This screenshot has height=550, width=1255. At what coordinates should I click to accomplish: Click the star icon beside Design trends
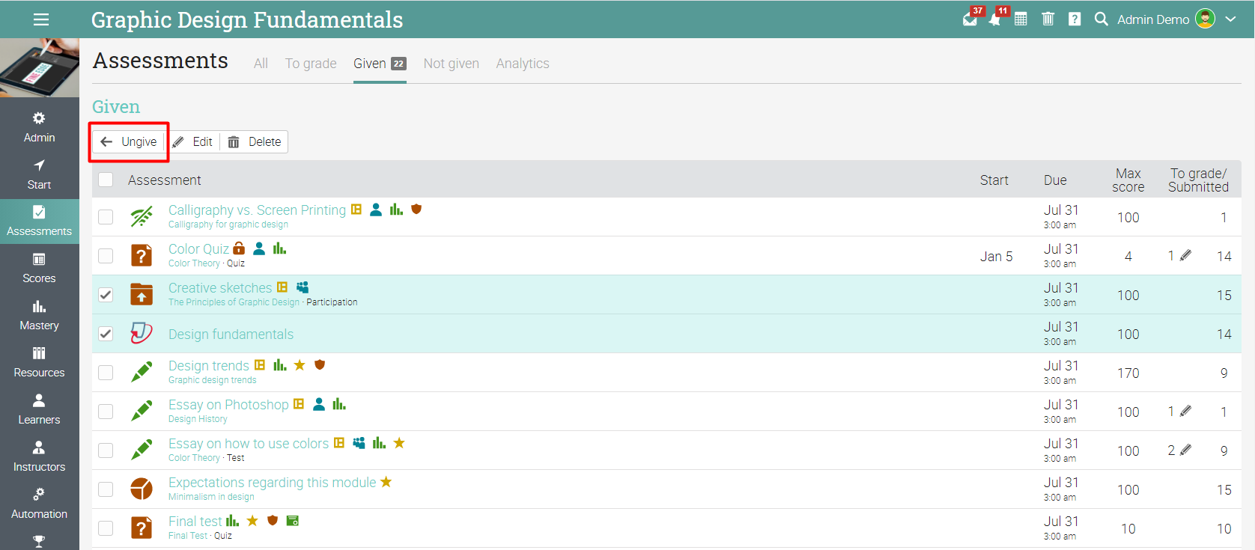(300, 365)
